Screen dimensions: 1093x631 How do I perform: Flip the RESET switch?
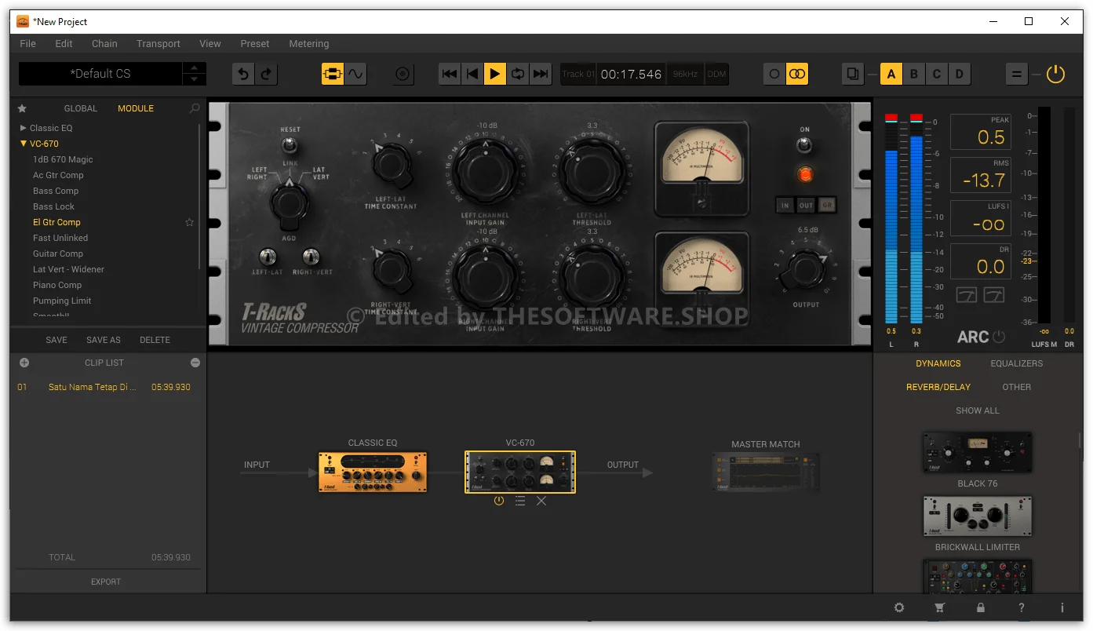pyautogui.click(x=290, y=145)
